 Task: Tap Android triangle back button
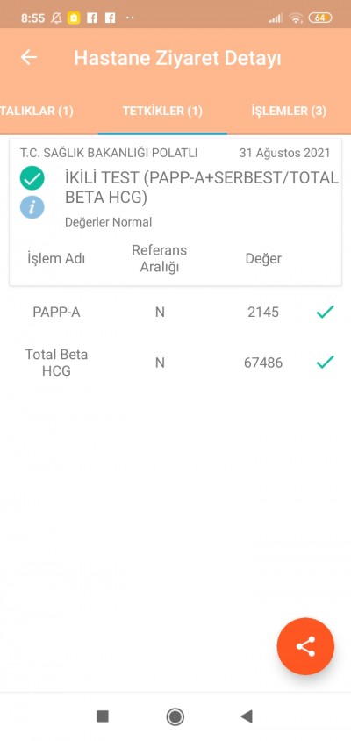click(x=247, y=716)
